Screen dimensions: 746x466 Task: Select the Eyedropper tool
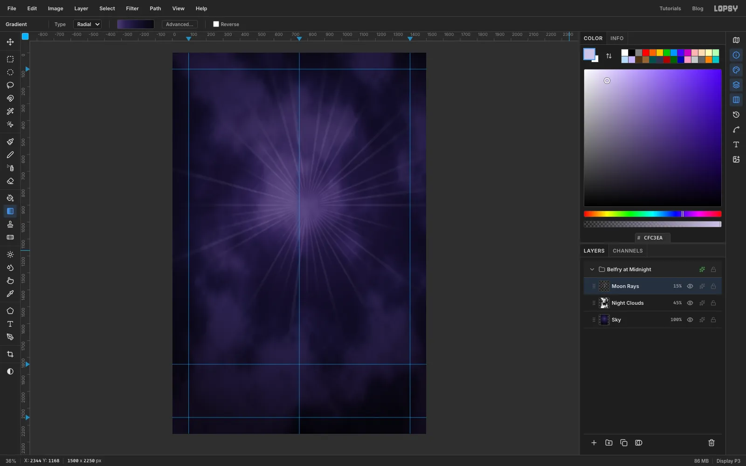[x=10, y=294]
